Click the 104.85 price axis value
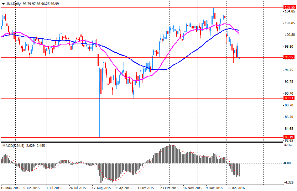The height and width of the screenshot is (191, 297). pos(290,11)
